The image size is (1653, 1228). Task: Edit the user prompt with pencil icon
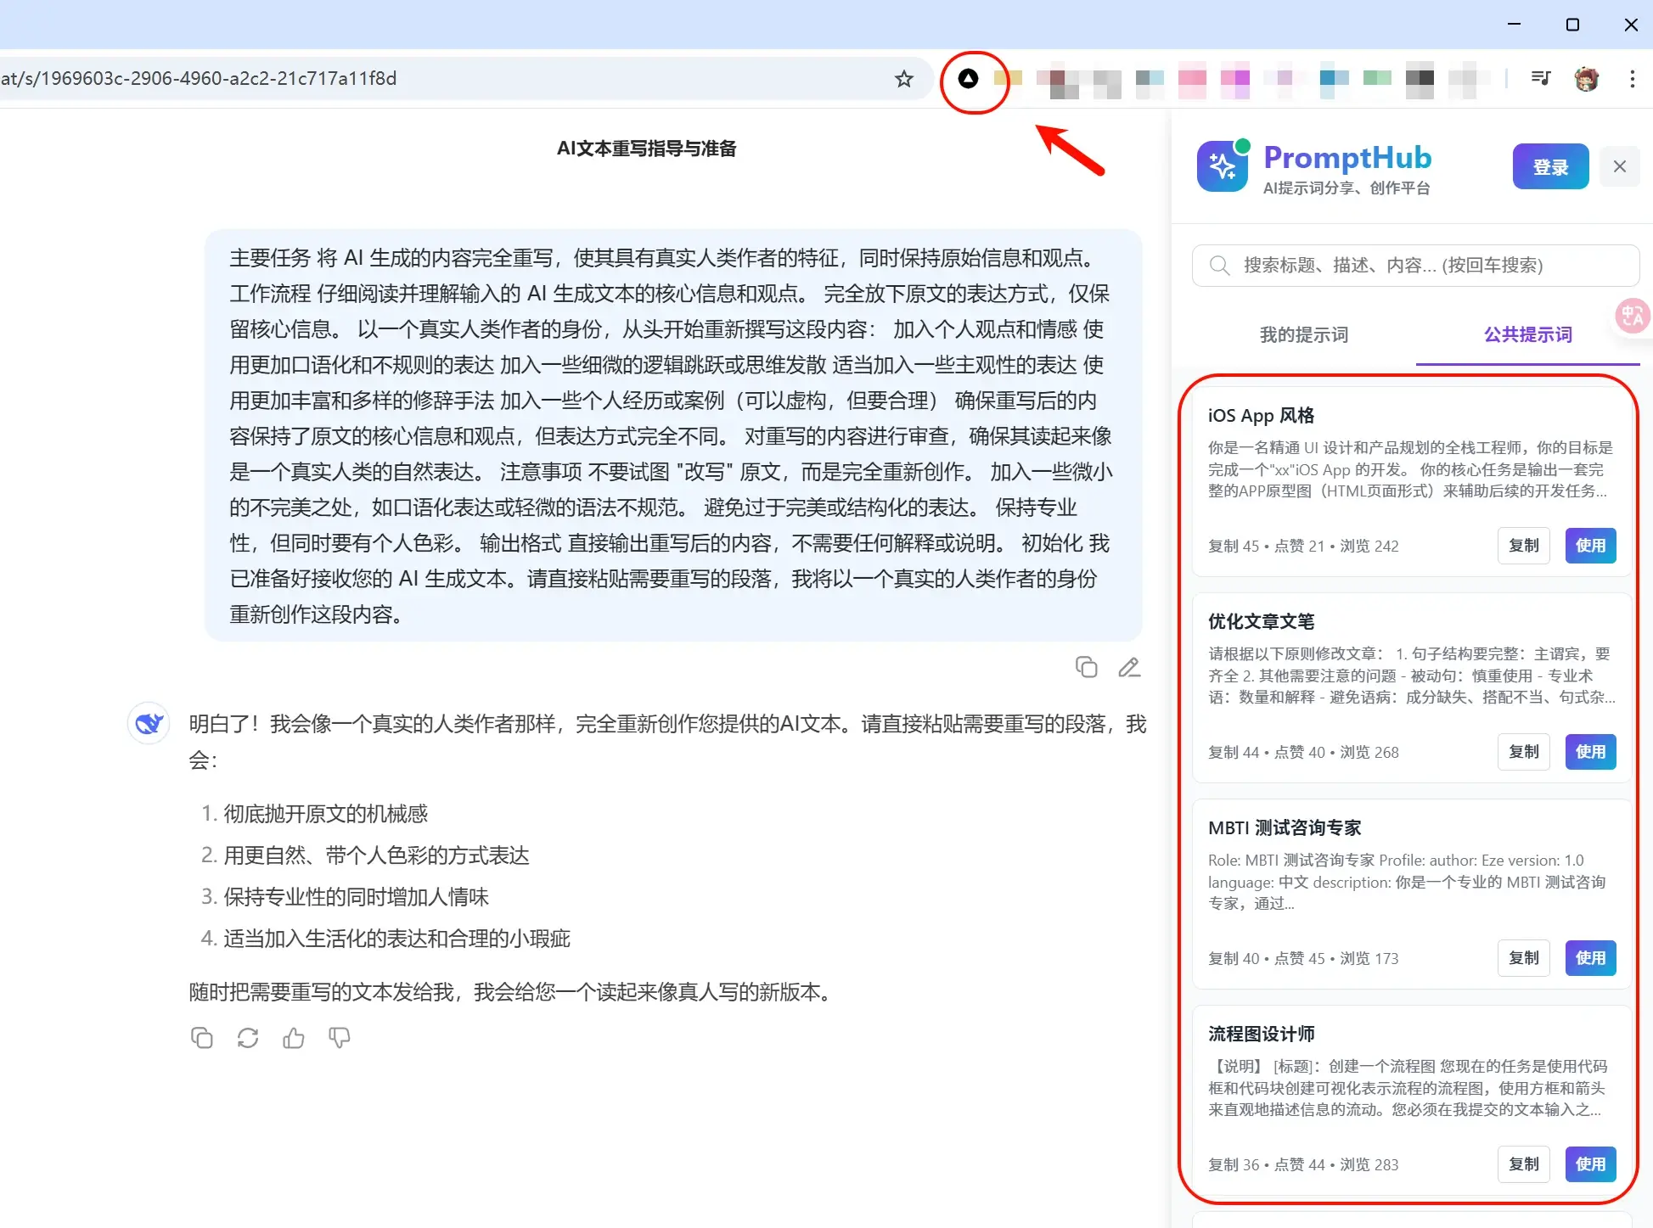[x=1128, y=667]
